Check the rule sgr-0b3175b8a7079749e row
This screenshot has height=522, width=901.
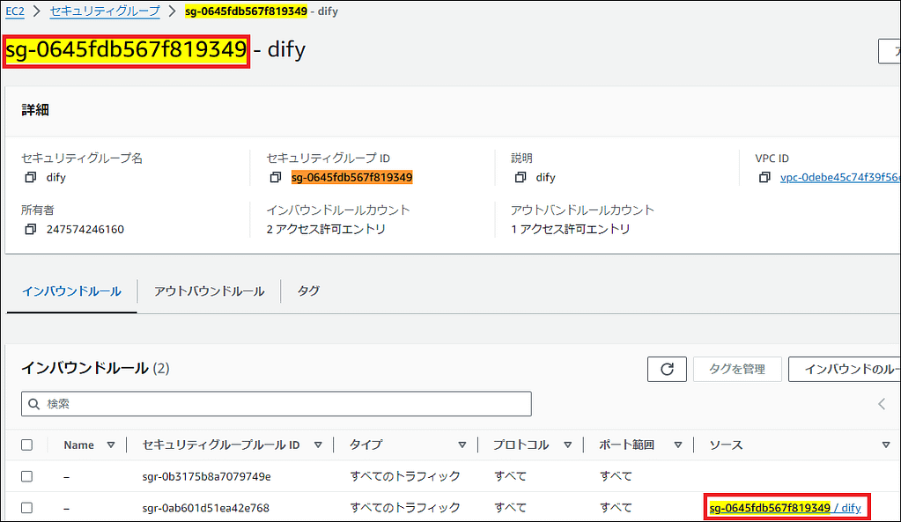pos(27,476)
